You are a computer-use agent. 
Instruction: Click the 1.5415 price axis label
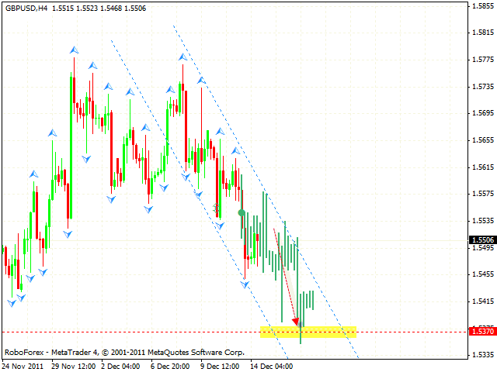pyautogui.click(x=483, y=301)
